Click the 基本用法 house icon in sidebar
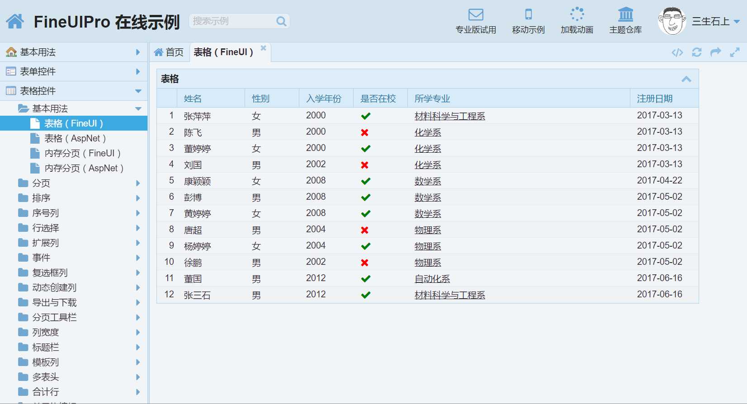The height and width of the screenshot is (404, 747). 11,52
